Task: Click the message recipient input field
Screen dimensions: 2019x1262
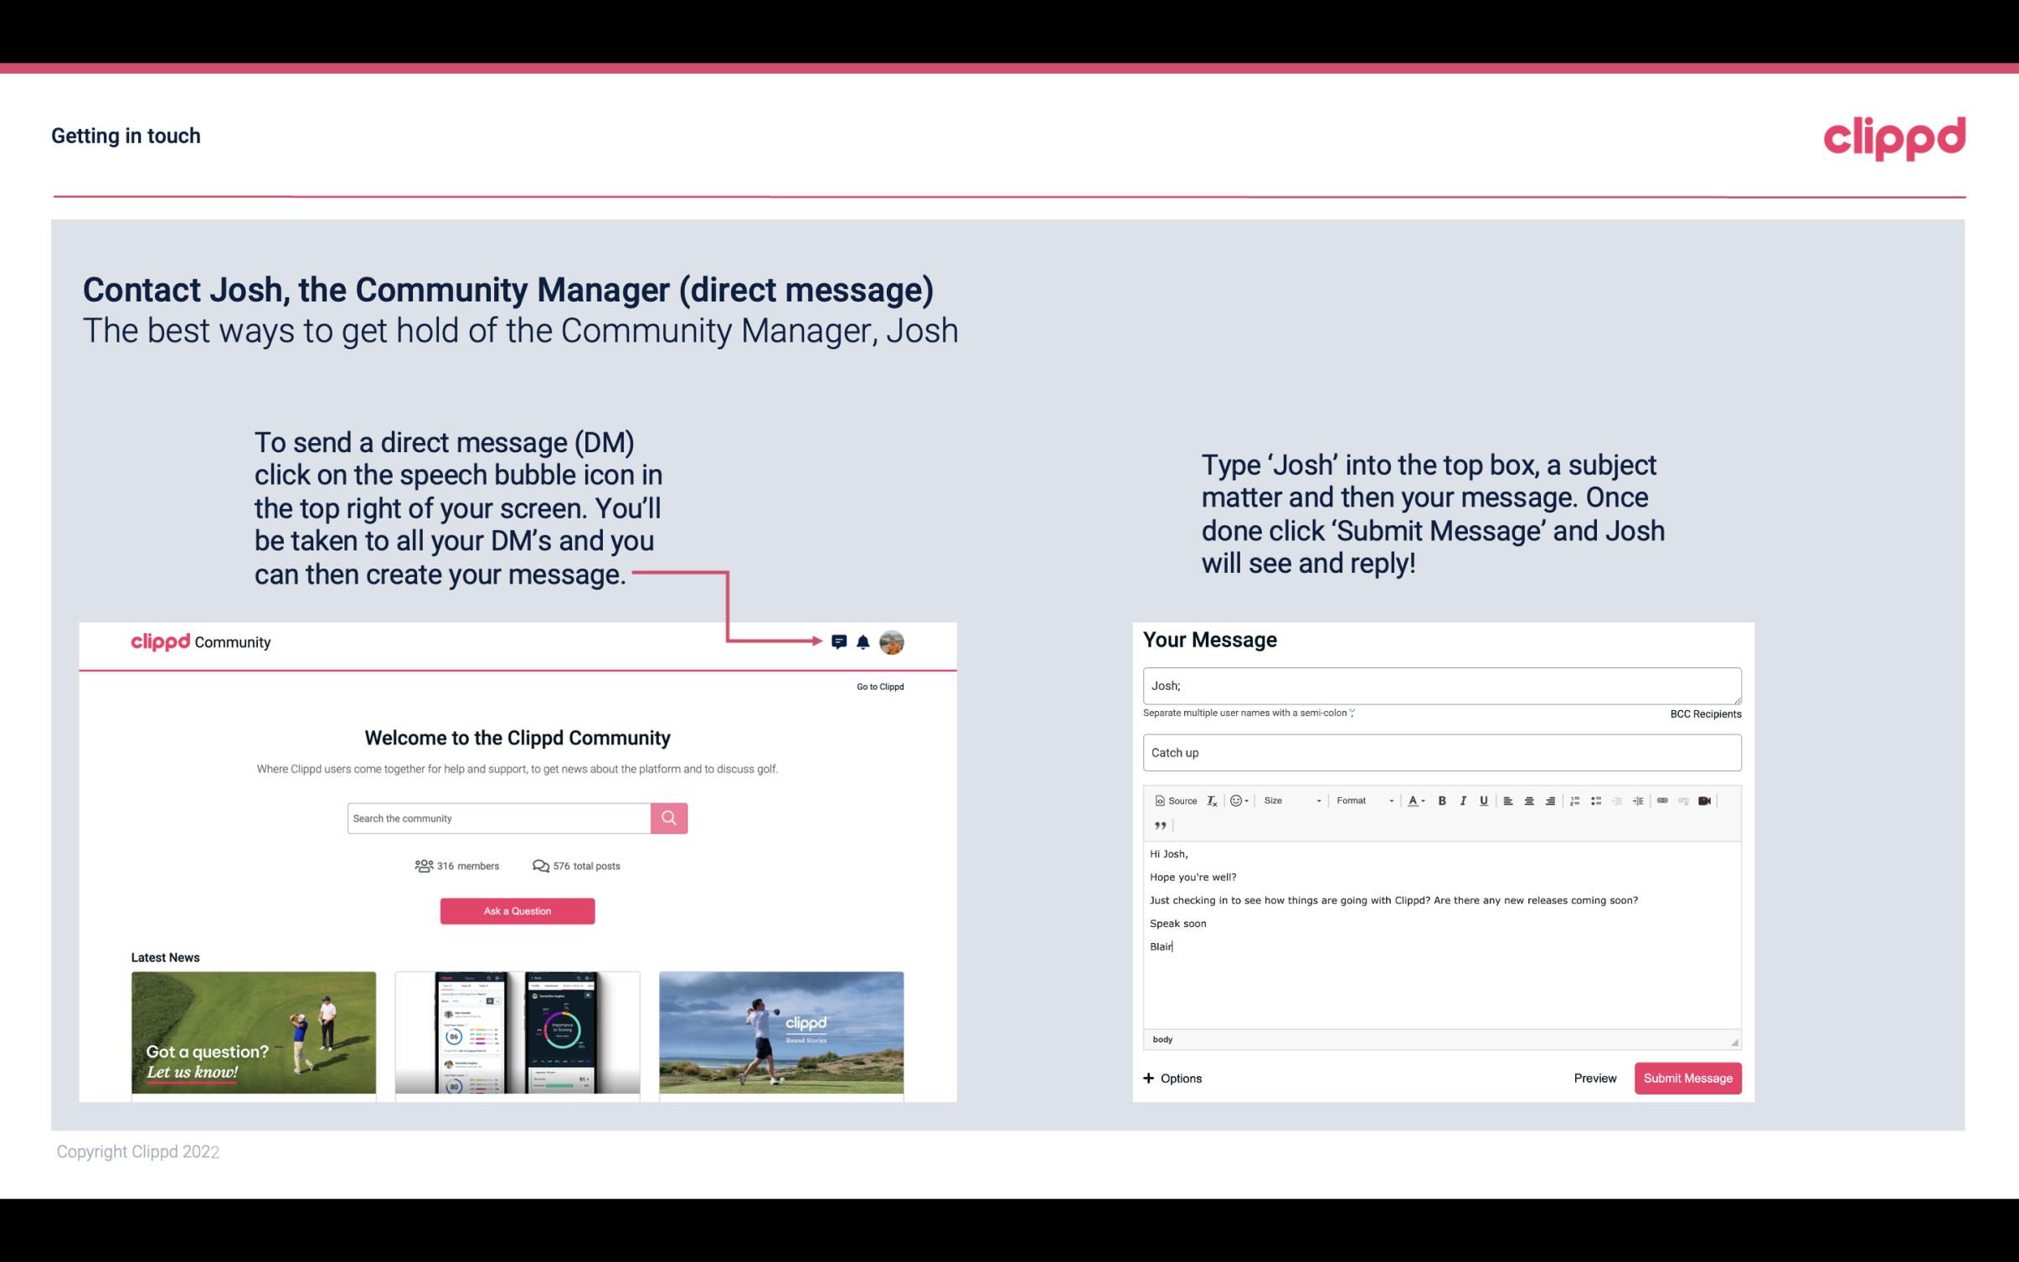Action: tap(1440, 685)
